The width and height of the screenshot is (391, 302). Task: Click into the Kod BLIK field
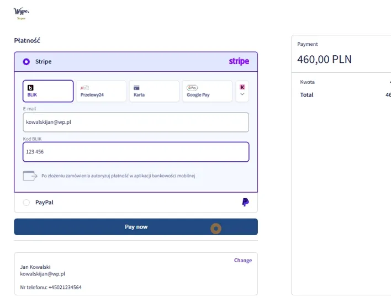click(136, 152)
